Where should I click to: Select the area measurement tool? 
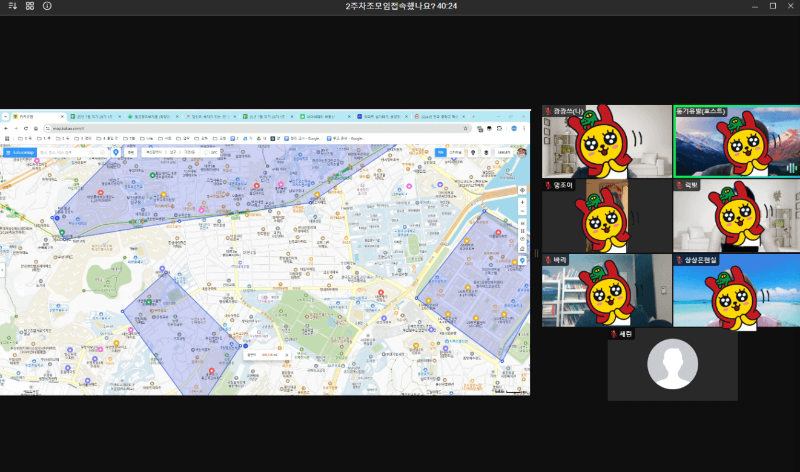click(x=522, y=231)
